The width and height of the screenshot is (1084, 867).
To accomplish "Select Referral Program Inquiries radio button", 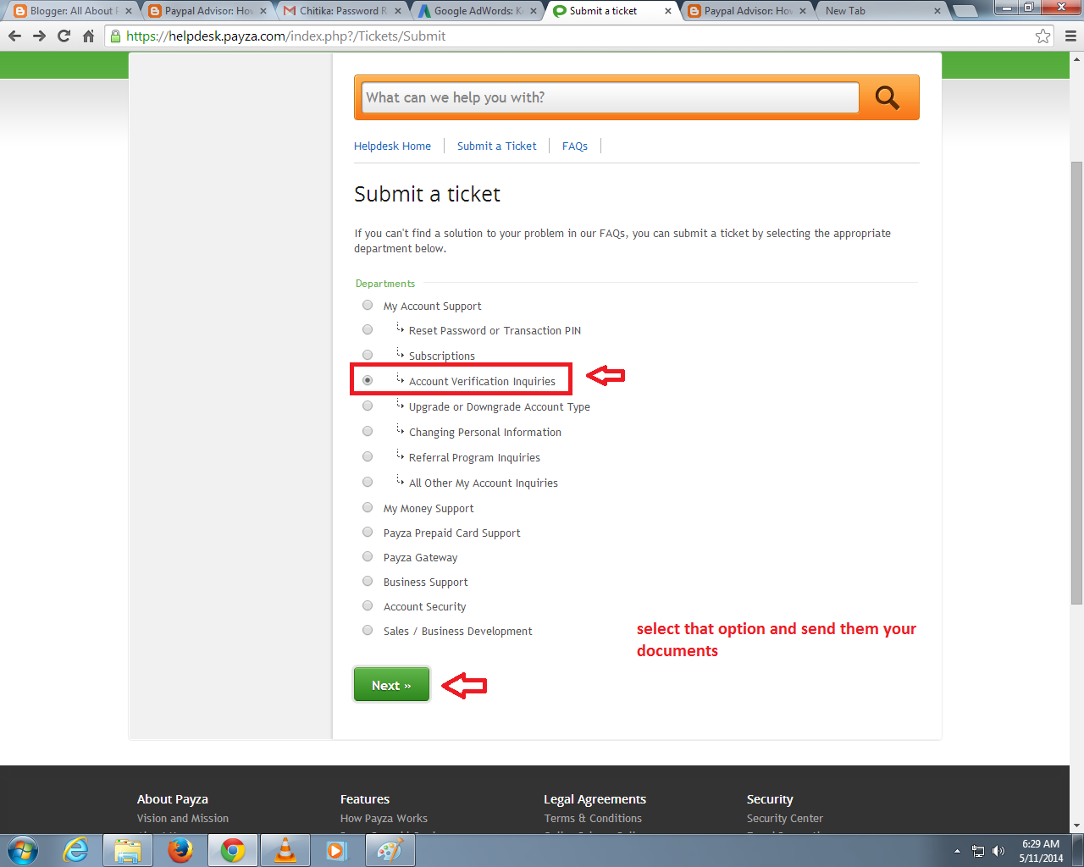I will [x=368, y=456].
